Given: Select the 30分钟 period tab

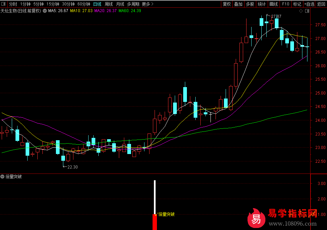Looking at the screenshot, I should [x=68, y=4].
